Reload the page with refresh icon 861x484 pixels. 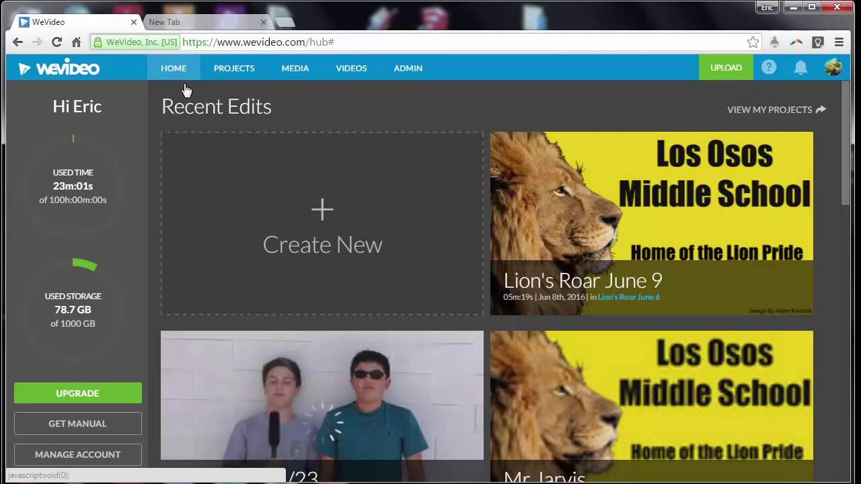(x=57, y=42)
